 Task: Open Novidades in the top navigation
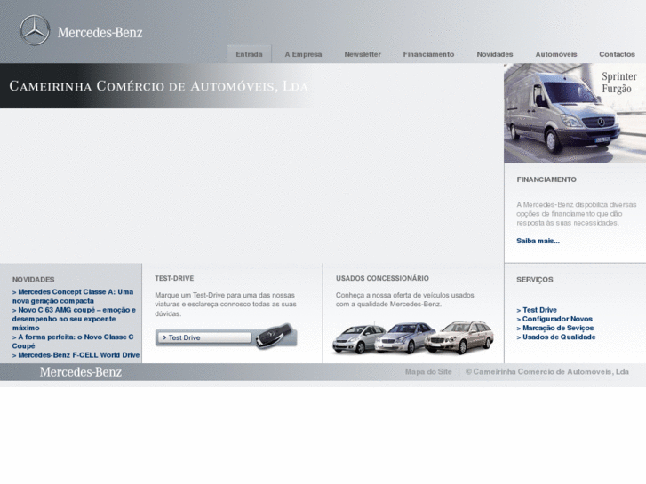495,54
